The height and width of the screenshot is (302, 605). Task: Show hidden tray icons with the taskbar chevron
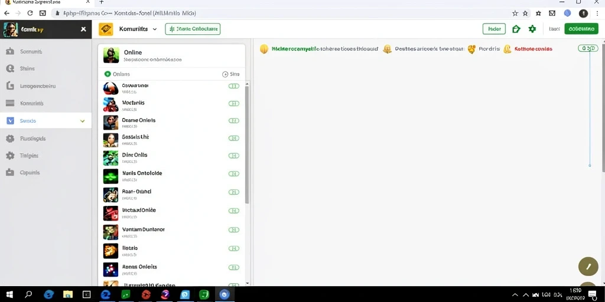515,295
